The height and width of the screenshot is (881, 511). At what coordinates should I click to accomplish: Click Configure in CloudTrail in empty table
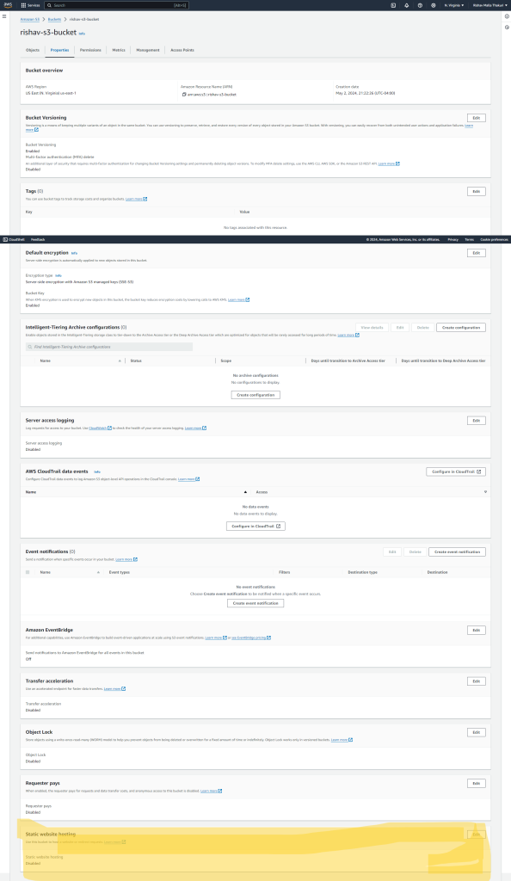click(255, 526)
